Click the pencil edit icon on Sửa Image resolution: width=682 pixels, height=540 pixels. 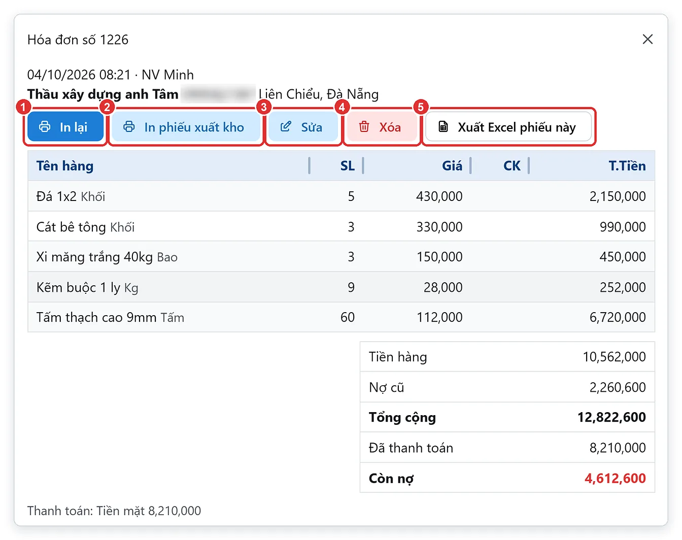(x=286, y=127)
